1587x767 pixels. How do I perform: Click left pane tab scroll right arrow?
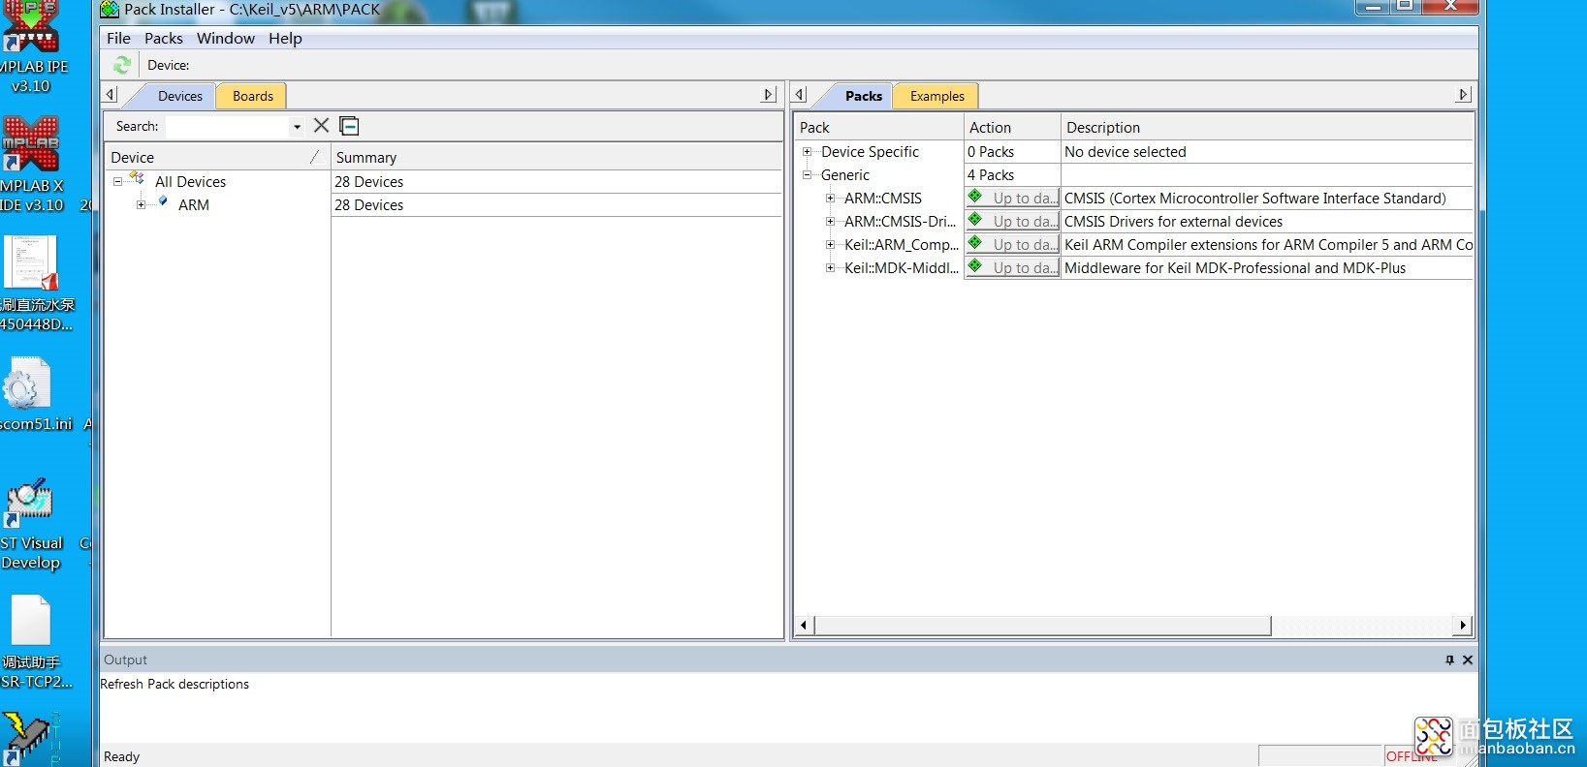coord(769,95)
